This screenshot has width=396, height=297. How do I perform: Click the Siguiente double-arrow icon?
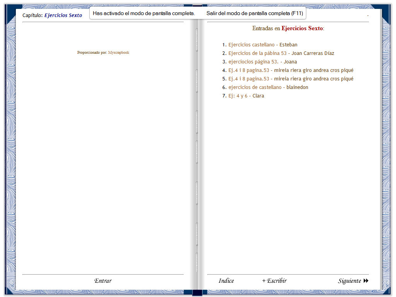point(366,281)
